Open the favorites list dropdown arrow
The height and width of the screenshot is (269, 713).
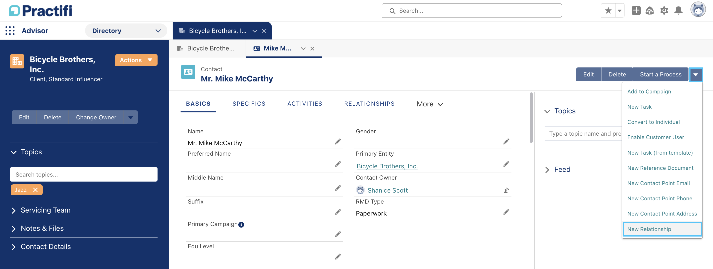click(x=620, y=11)
